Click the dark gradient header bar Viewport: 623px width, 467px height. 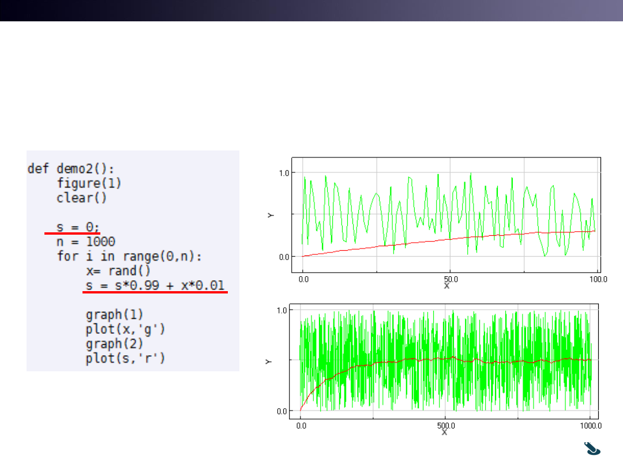coord(311,10)
